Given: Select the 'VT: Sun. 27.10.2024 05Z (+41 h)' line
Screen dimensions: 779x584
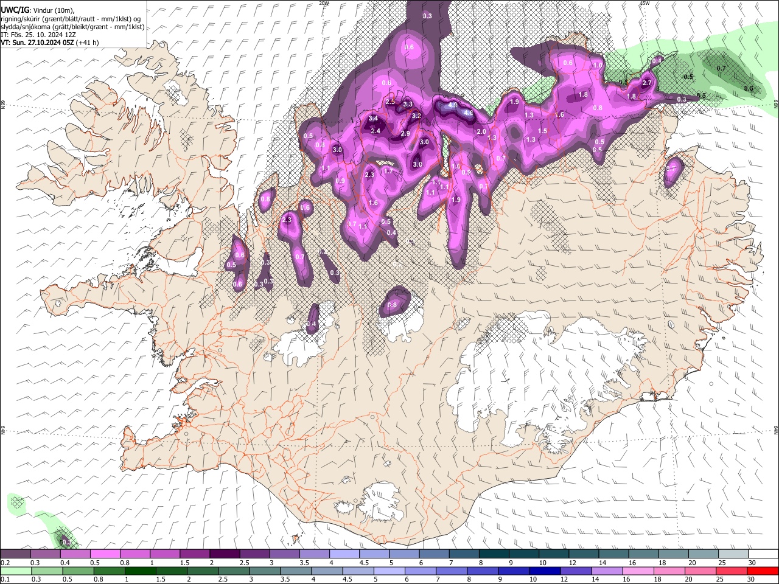Looking at the screenshot, I should pyautogui.click(x=50, y=43).
